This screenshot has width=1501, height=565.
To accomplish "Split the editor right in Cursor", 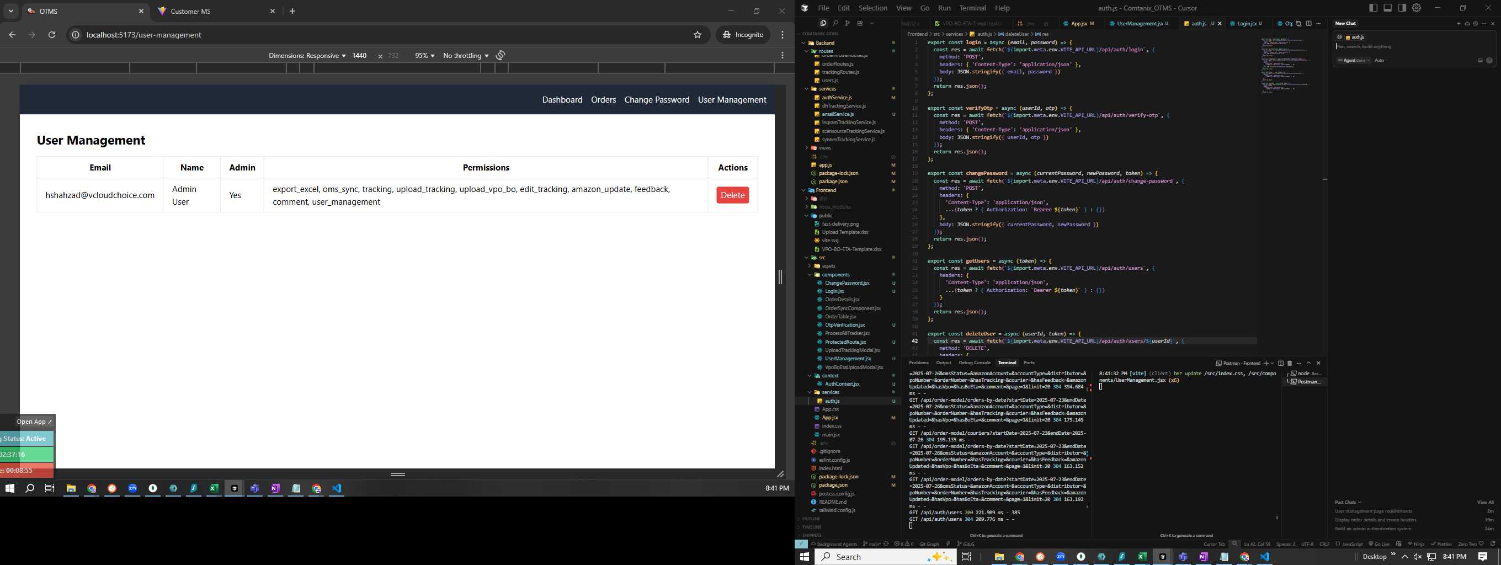I will (1309, 24).
